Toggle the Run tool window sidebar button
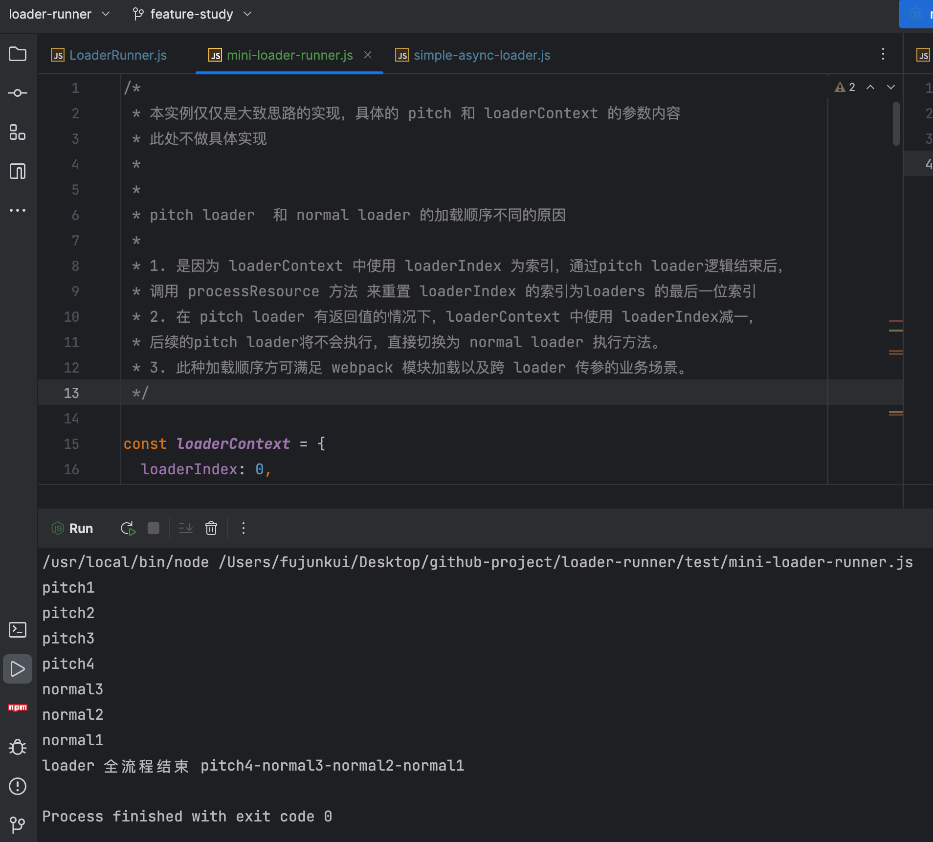 [18, 669]
